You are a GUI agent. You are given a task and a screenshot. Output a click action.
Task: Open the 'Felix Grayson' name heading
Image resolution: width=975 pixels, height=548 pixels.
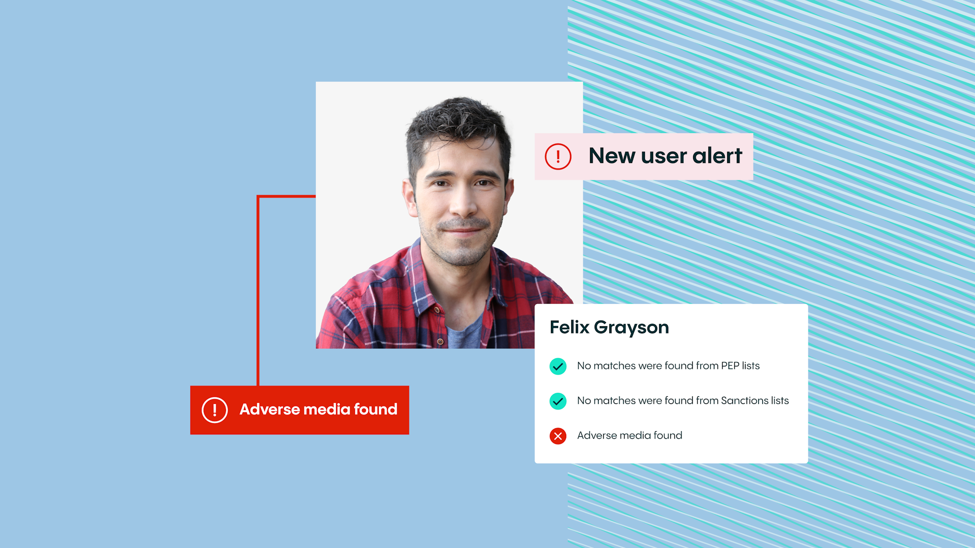click(x=609, y=327)
